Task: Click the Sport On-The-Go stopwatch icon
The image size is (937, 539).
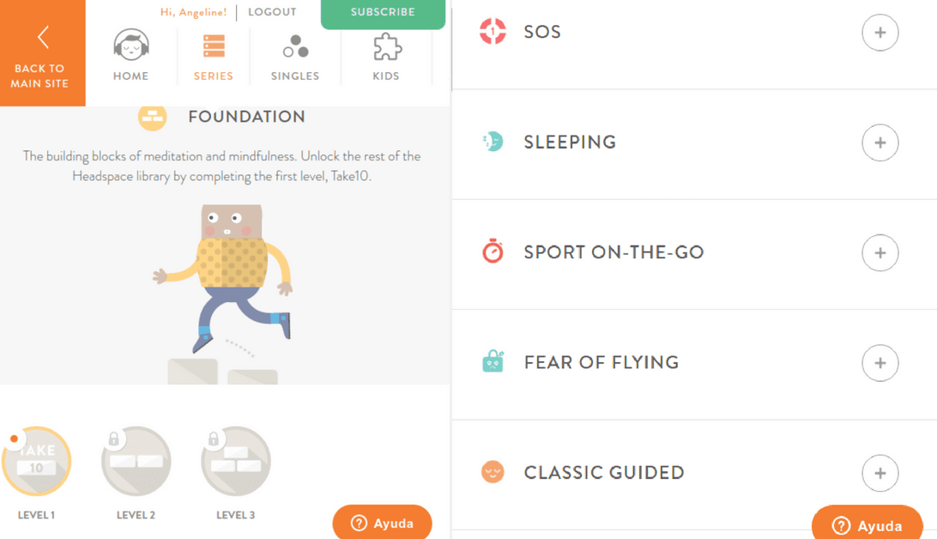Action: pyautogui.click(x=493, y=252)
